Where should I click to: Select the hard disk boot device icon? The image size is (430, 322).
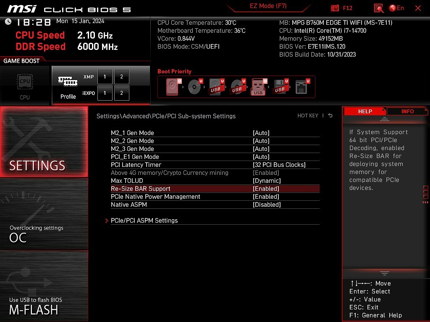pos(173,86)
